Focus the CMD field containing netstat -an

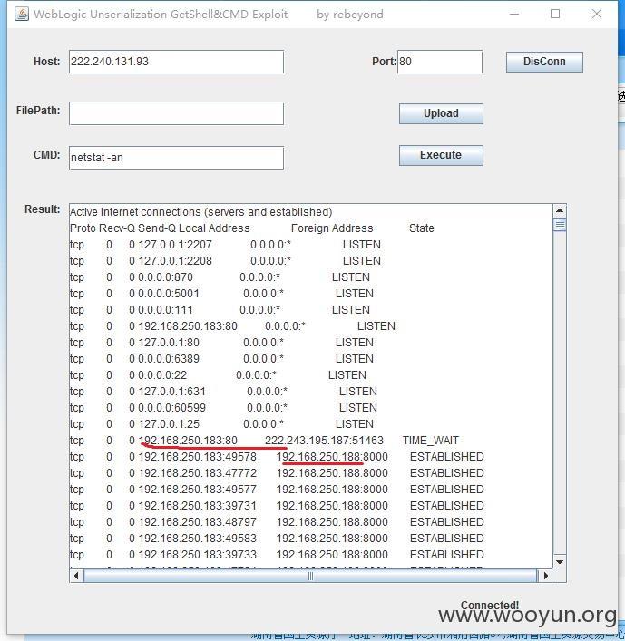176,158
